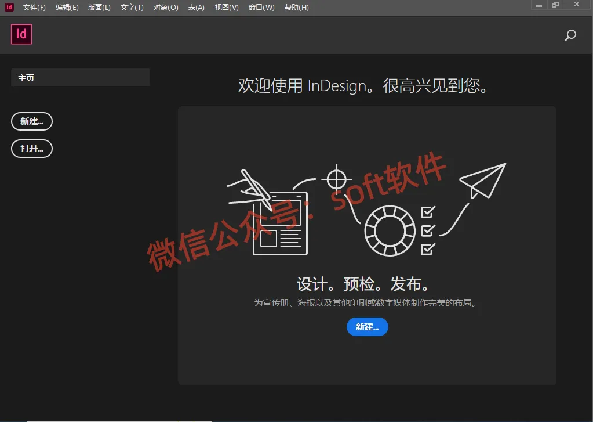Screen dimensions: 593x422
Task: Click the blue 新建... button
Action: tap(368, 327)
